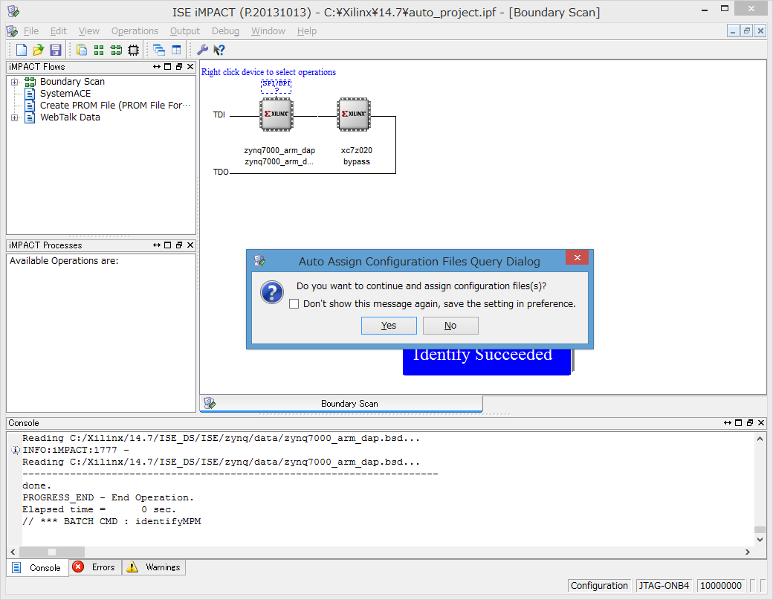This screenshot has width=773, height=600.
Task: Click the wrench preferences icon
Action: click(x=201, y=50)
